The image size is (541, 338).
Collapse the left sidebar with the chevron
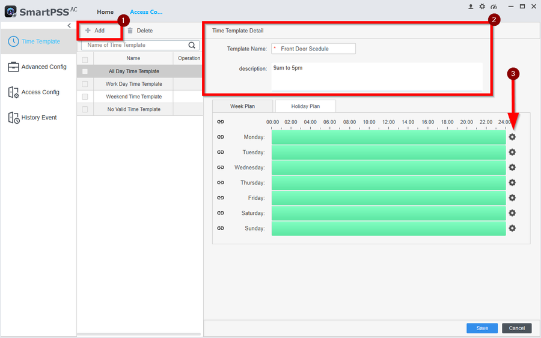coord(69,26)
